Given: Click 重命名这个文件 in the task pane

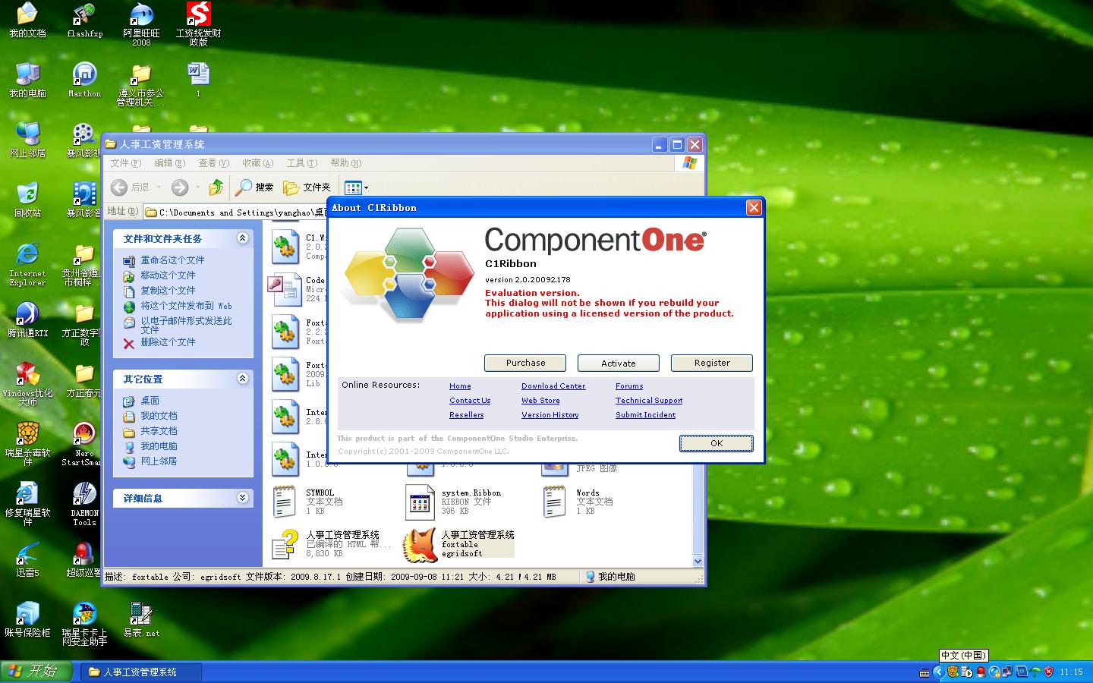Looking at the screenshot, I should coord(172,260).
